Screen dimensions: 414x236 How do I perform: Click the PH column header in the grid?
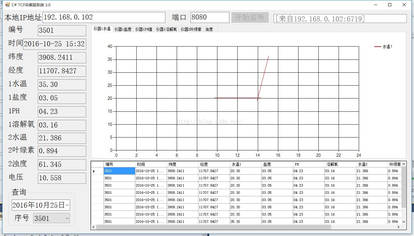pyautogui.click(x=309, y=164)
